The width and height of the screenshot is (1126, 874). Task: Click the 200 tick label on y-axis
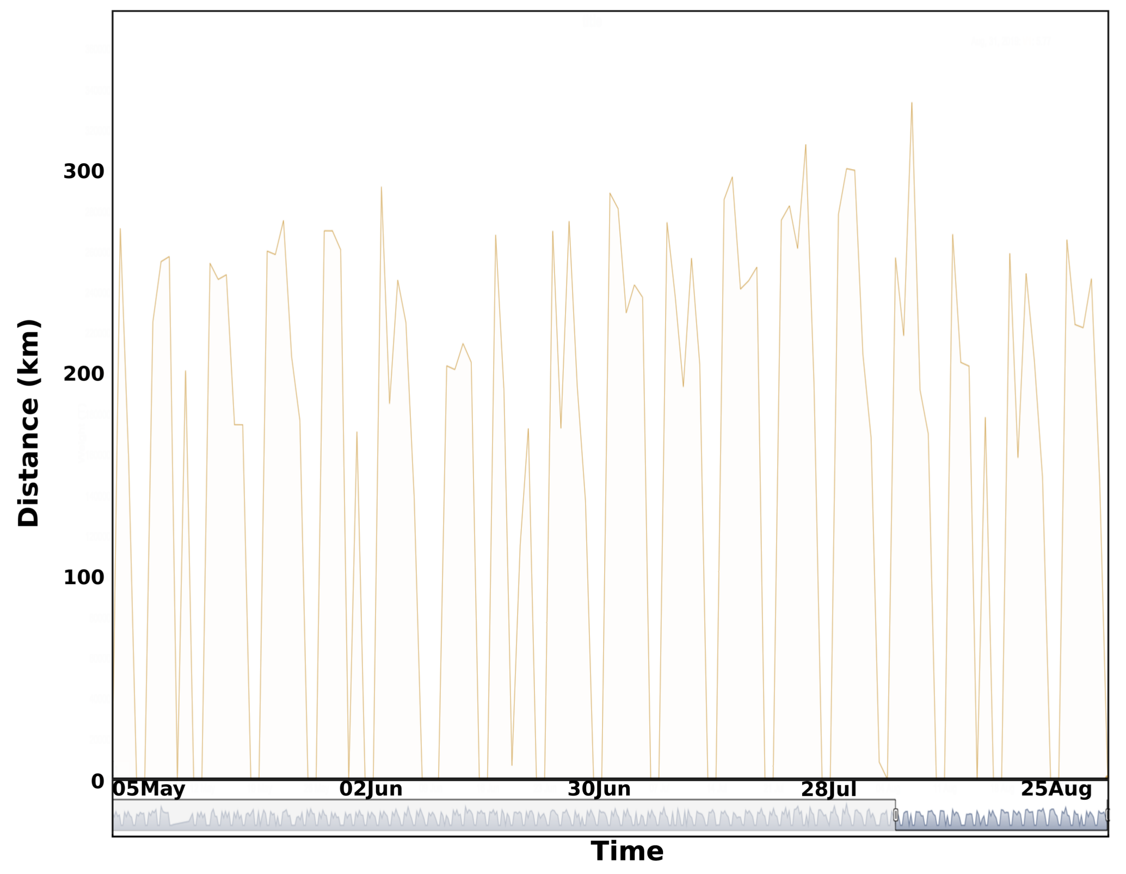click(x=84, y=374)
